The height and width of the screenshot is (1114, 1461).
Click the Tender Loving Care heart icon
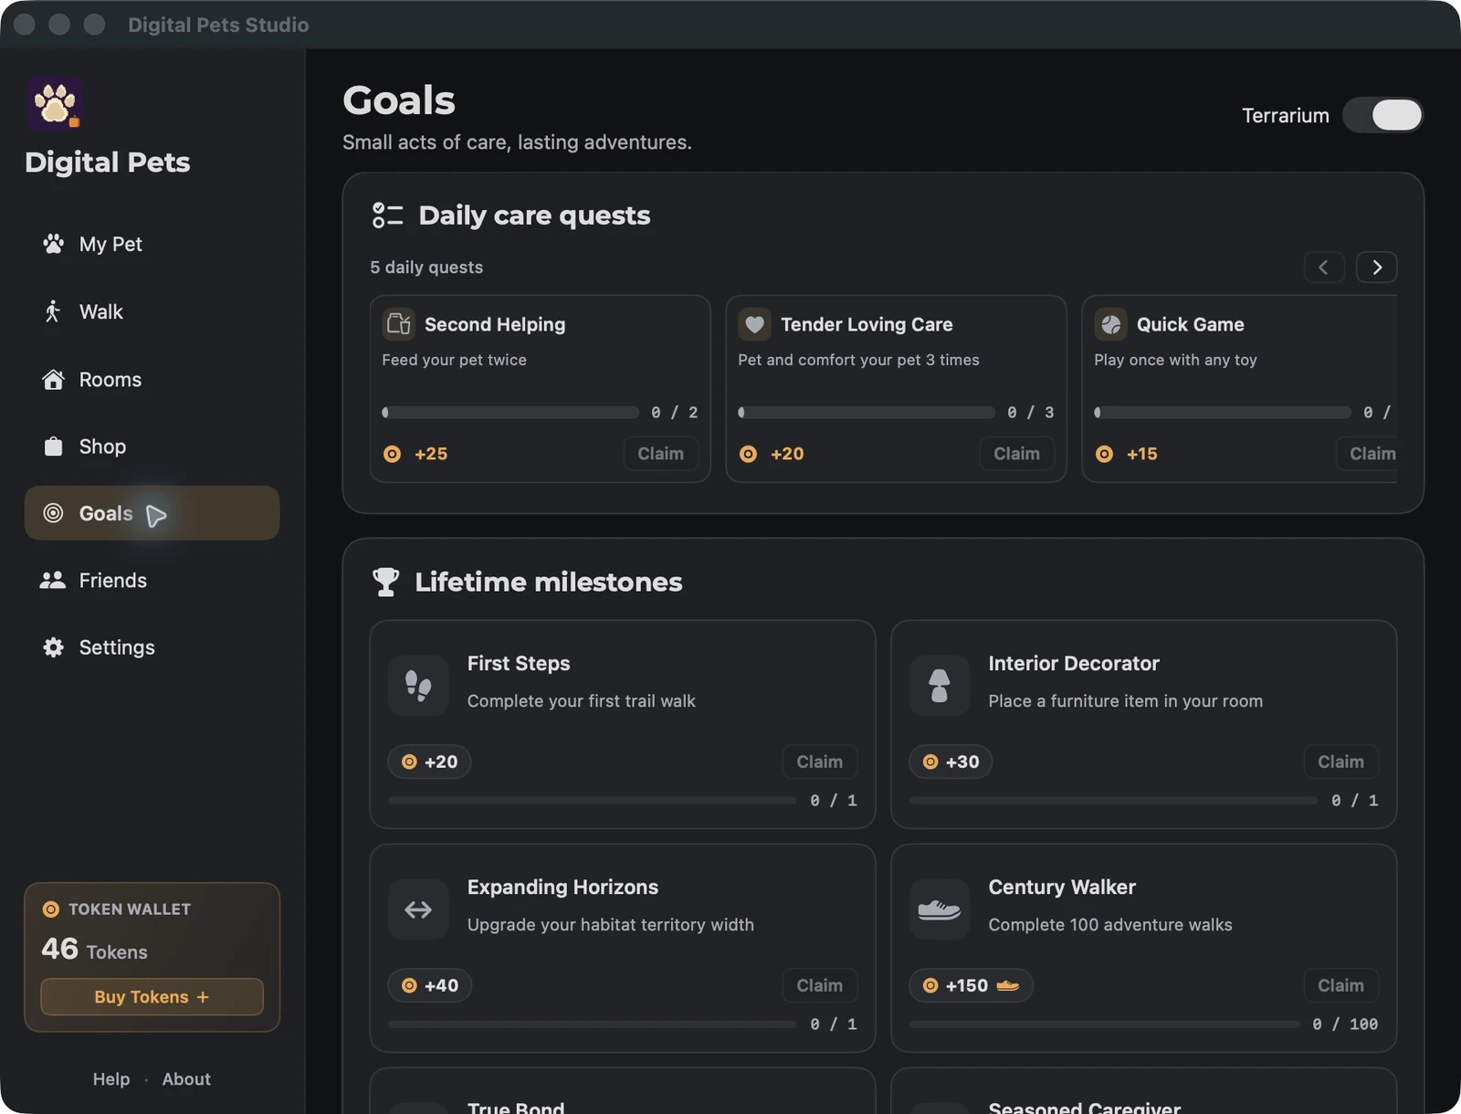click(x=754, y=324)
